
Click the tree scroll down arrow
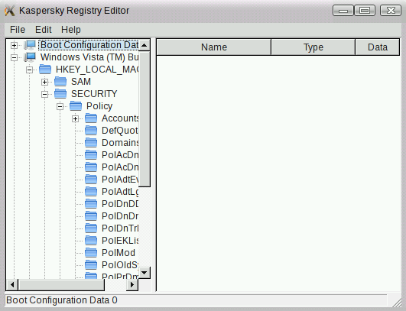click(x=145, y=273)
